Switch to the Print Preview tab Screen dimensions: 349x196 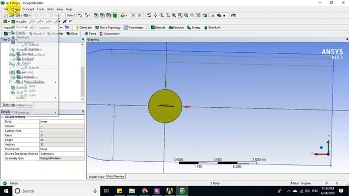pos(116,176)
